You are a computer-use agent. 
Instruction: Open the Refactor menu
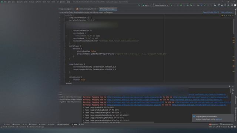pos(38,2)
